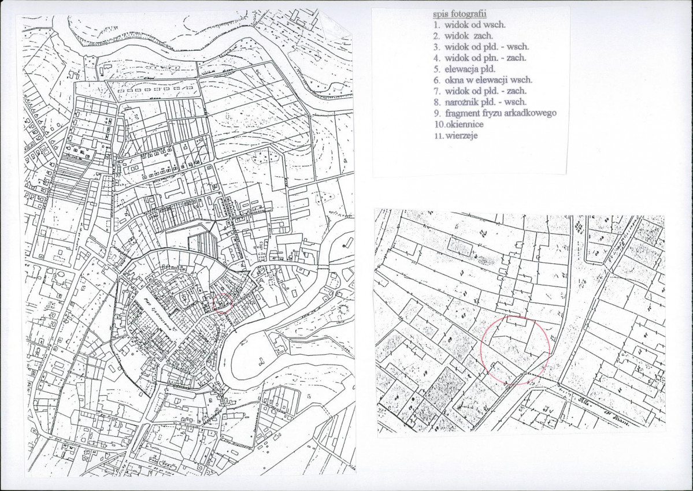Click entry '4. widok od płn. - zach.'

480,58
